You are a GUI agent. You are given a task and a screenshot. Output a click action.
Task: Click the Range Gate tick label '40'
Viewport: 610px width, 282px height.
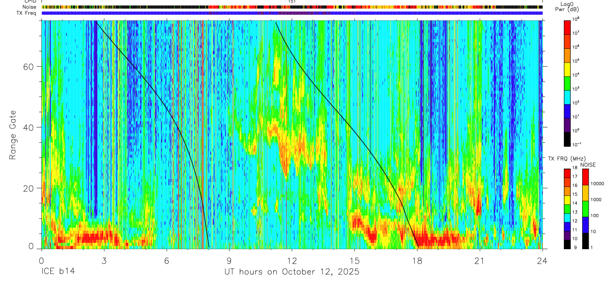(29, 127)
